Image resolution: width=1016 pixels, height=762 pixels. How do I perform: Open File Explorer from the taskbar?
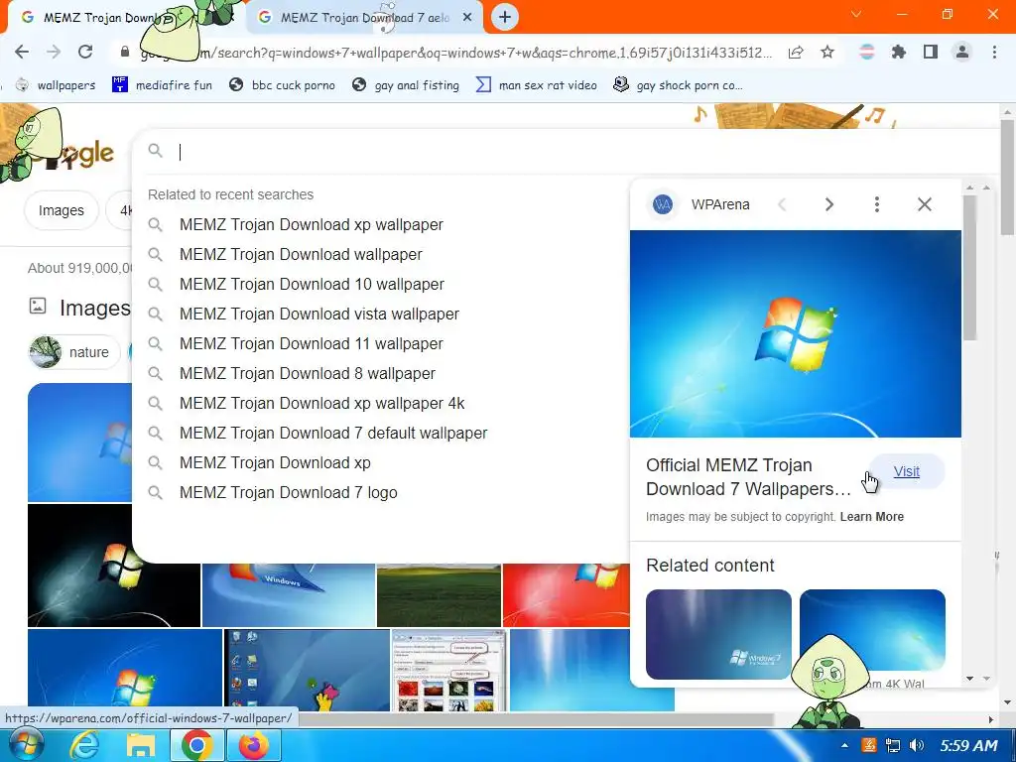tap(141, 746)
